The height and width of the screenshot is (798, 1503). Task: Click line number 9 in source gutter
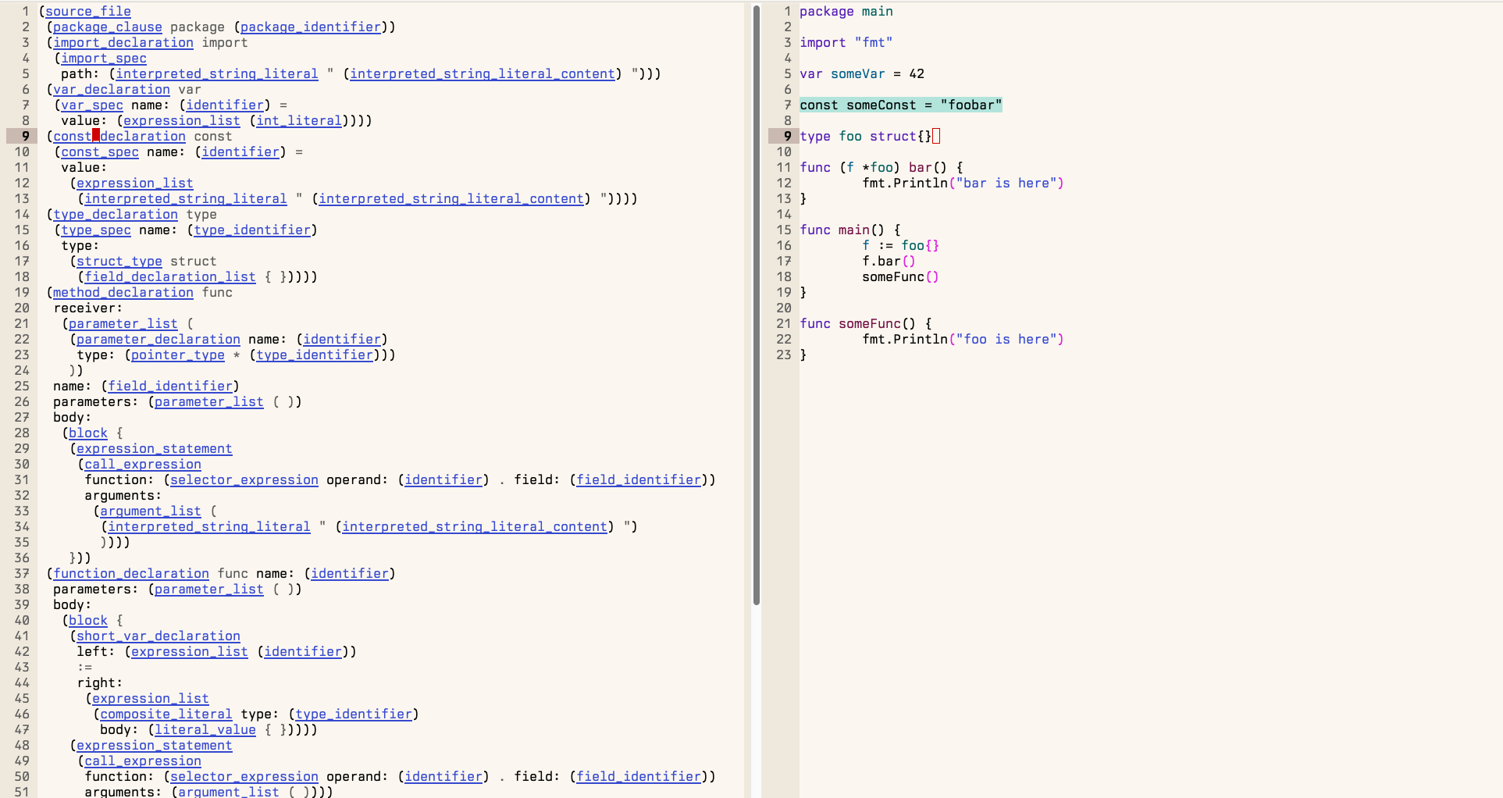787,137
